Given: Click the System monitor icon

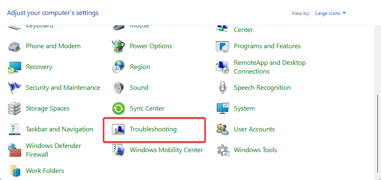Looking at the screenshot, I should (223, 108).
